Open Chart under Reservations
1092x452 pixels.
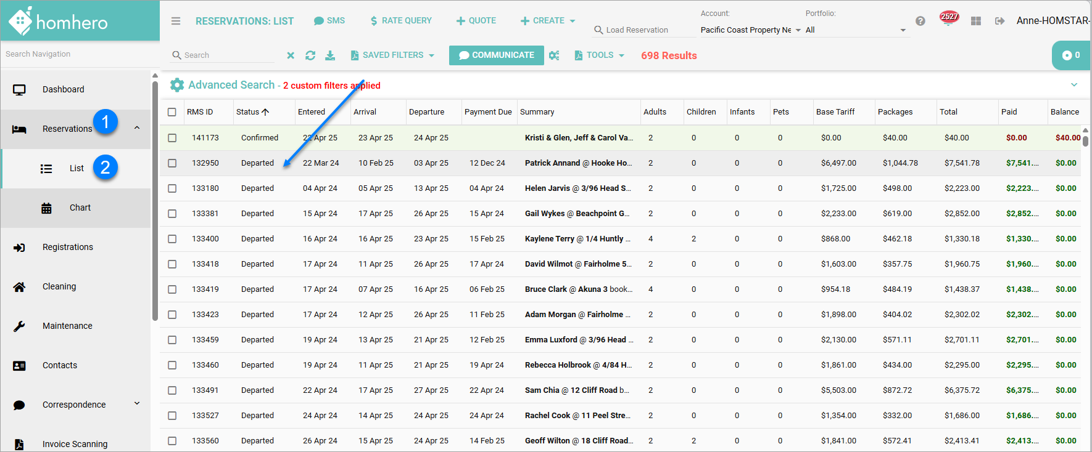click(80, 208)
